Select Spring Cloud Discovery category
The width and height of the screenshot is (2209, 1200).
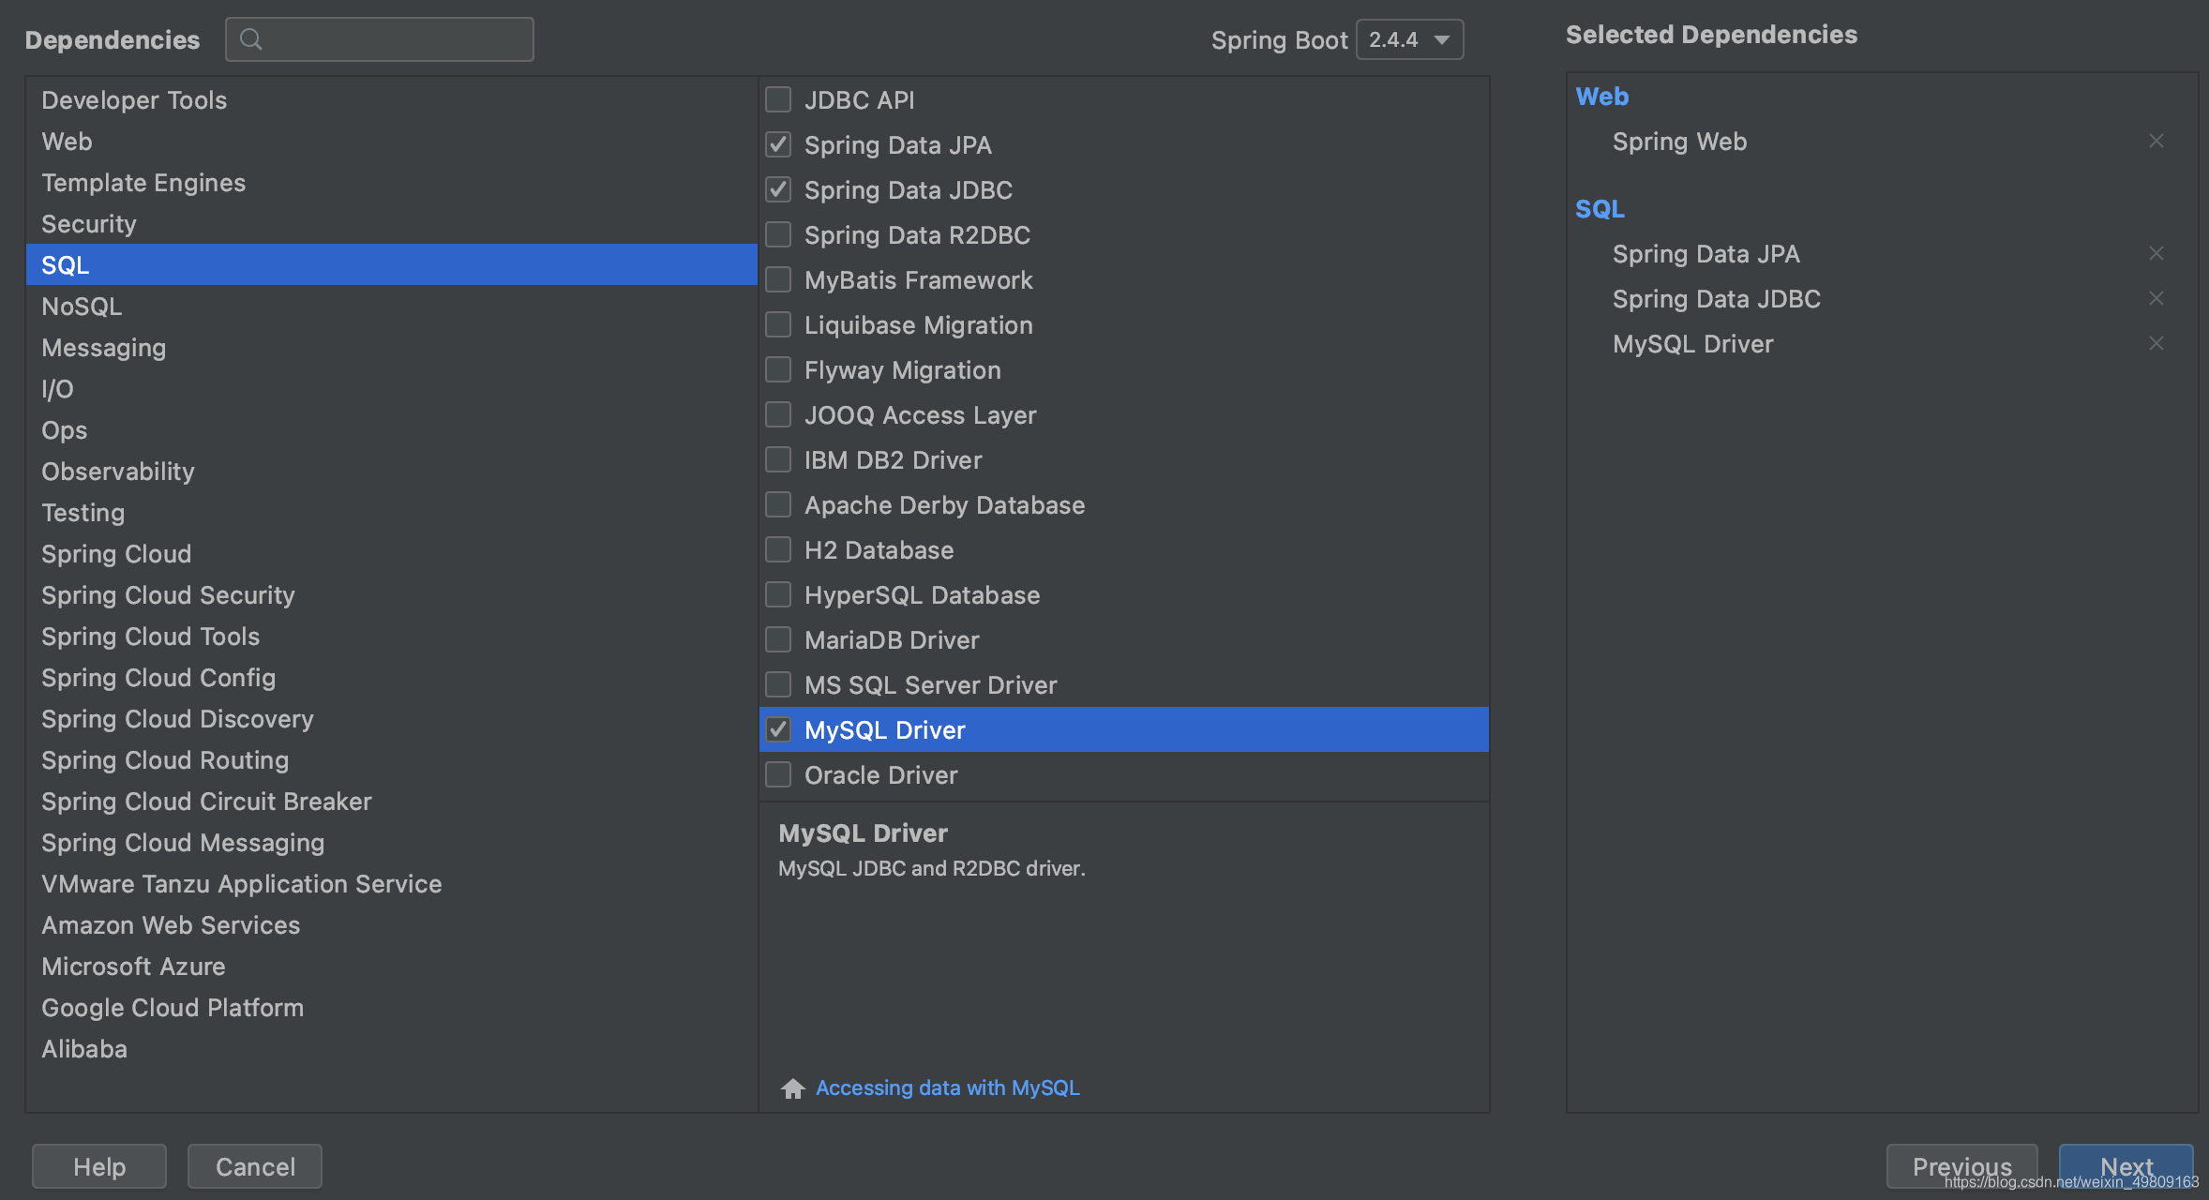pos(391,718)
